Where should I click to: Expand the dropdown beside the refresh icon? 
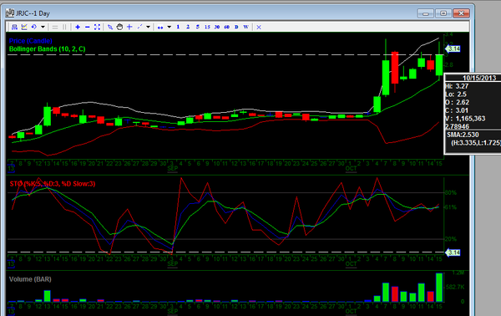pos(43,28)
